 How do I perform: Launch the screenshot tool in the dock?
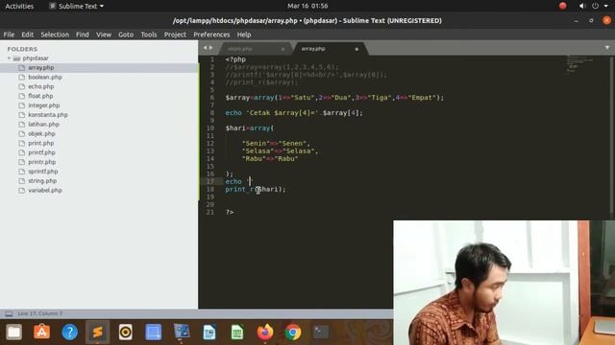click(x=154, y=333)
